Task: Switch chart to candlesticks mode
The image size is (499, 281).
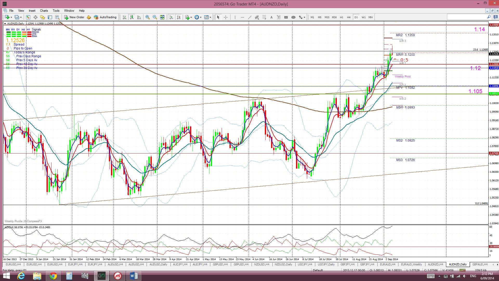Action: 132,17
